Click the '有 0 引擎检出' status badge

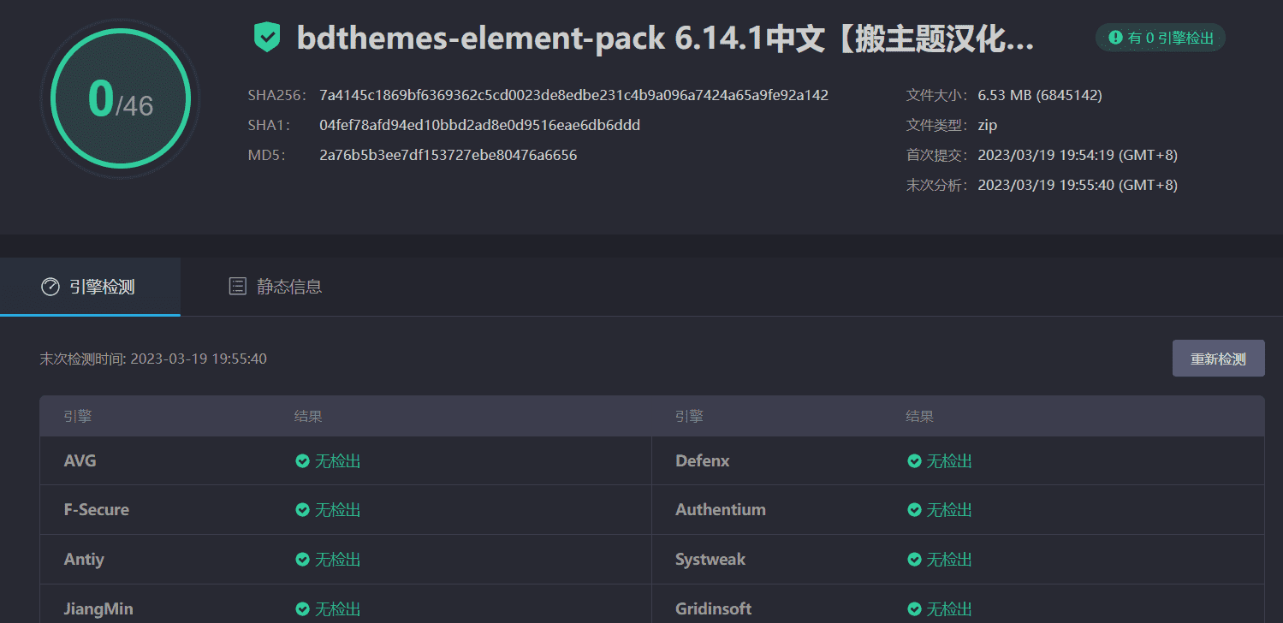(1161, 38)
